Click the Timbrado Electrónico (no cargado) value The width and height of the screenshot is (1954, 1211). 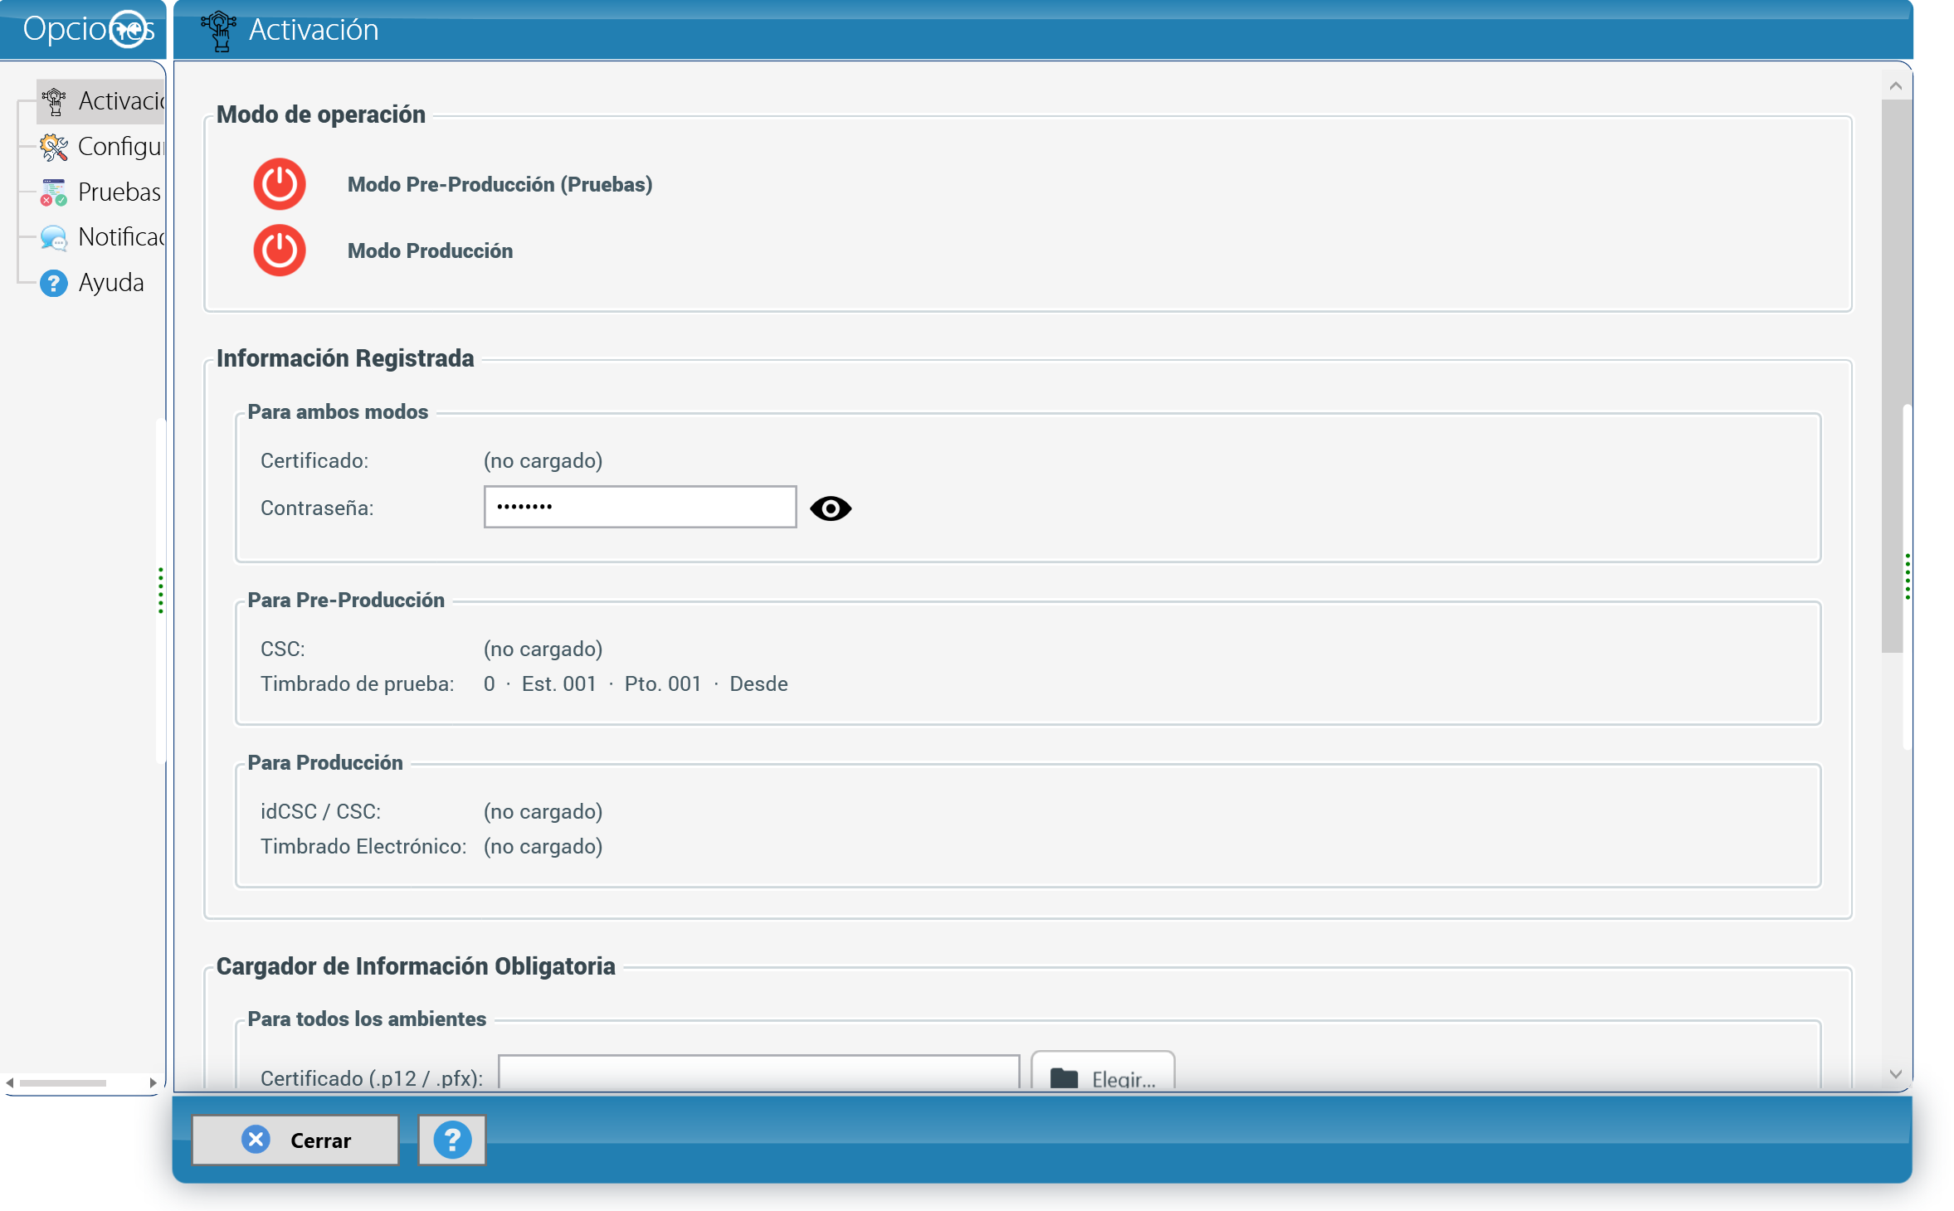pyautogui.click(x=543, y=846)
